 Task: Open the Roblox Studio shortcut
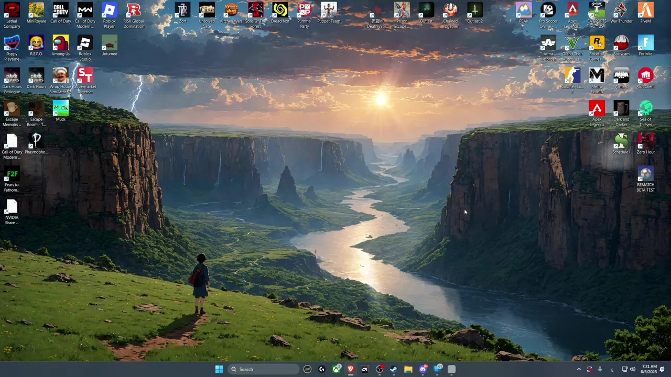coord(85,48)
